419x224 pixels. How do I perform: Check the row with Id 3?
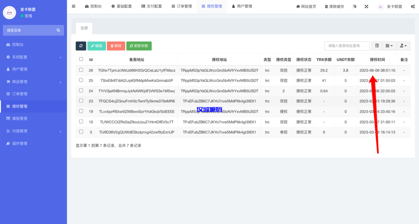pyautogui.click(x=81, y=131)
